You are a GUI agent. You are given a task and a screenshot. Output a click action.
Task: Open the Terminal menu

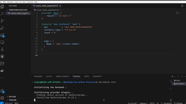30,2
